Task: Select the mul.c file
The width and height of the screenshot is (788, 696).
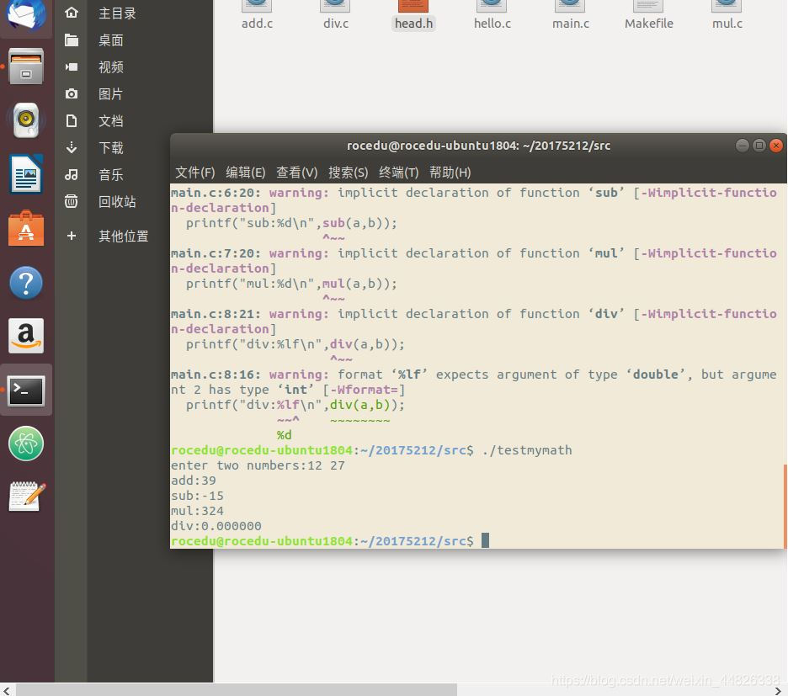Action: tap(727, 15)
